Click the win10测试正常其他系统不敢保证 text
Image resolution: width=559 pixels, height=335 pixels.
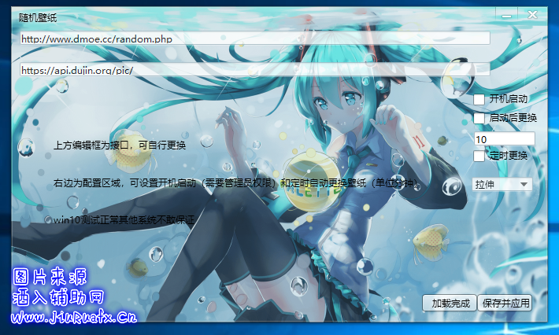pyautogui.click(x=124, y=219)
